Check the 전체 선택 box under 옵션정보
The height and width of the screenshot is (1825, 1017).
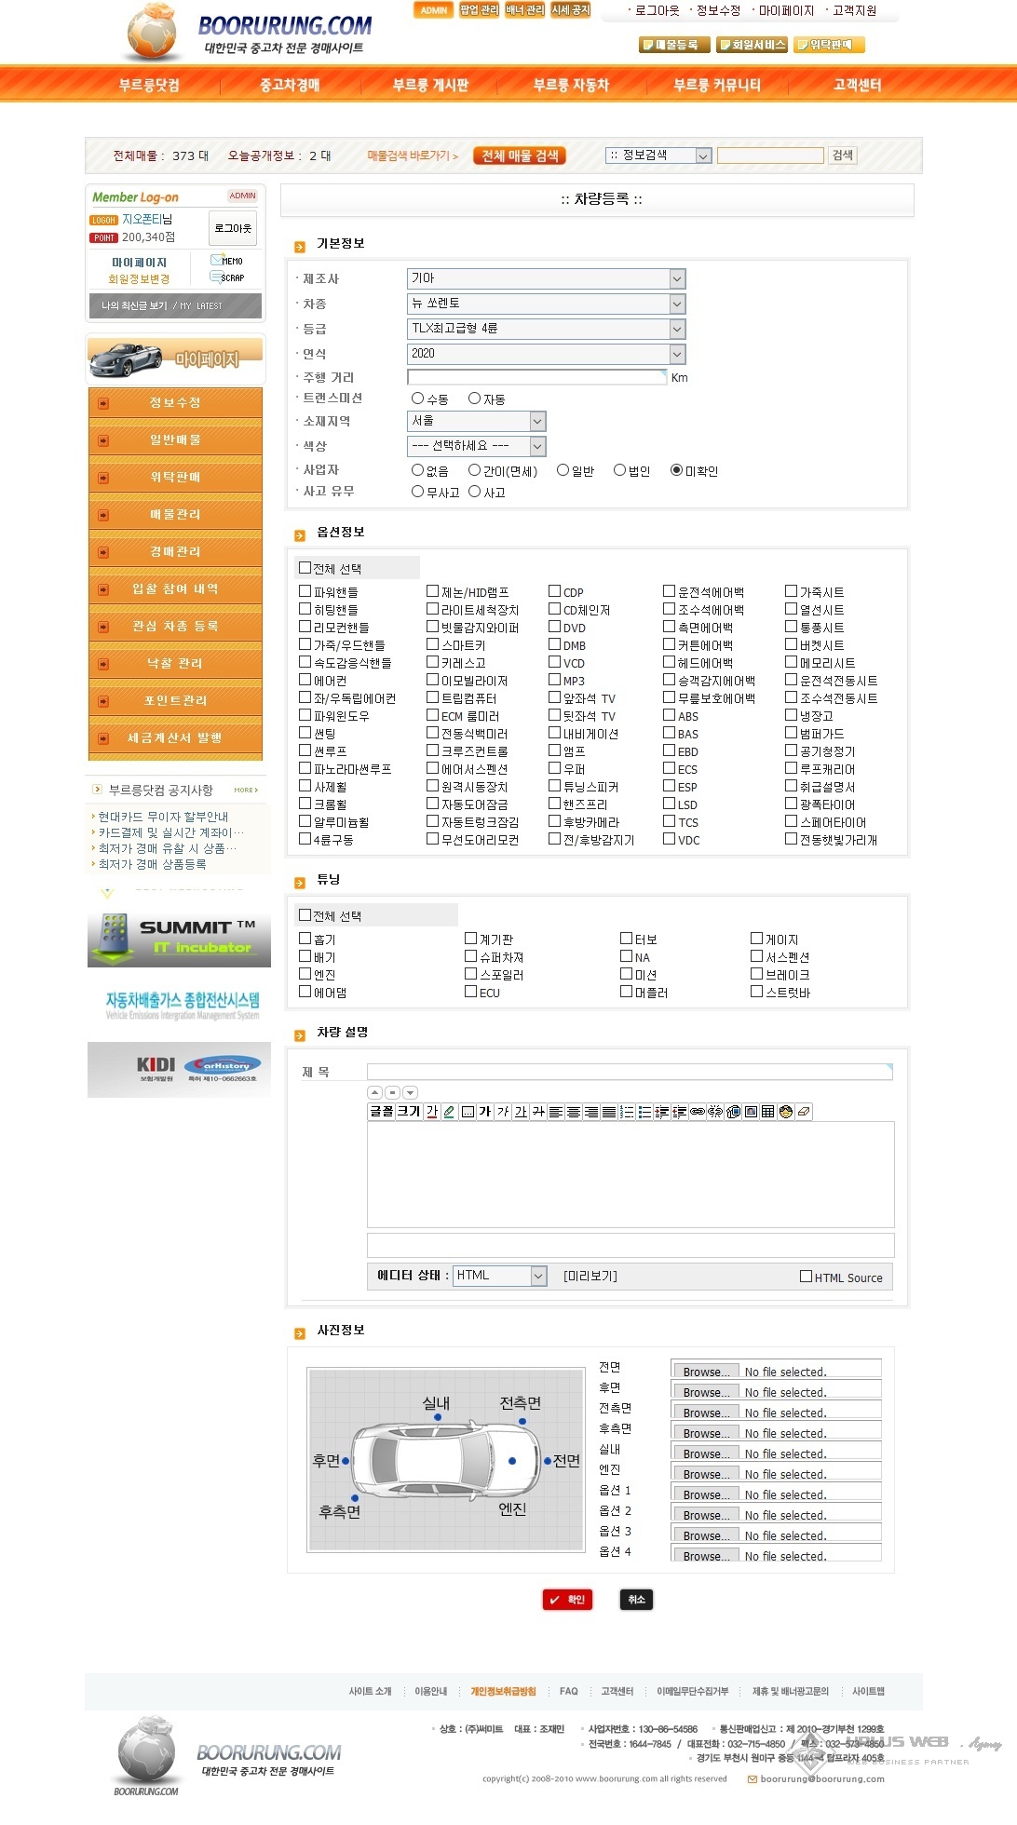click(305, 567)
